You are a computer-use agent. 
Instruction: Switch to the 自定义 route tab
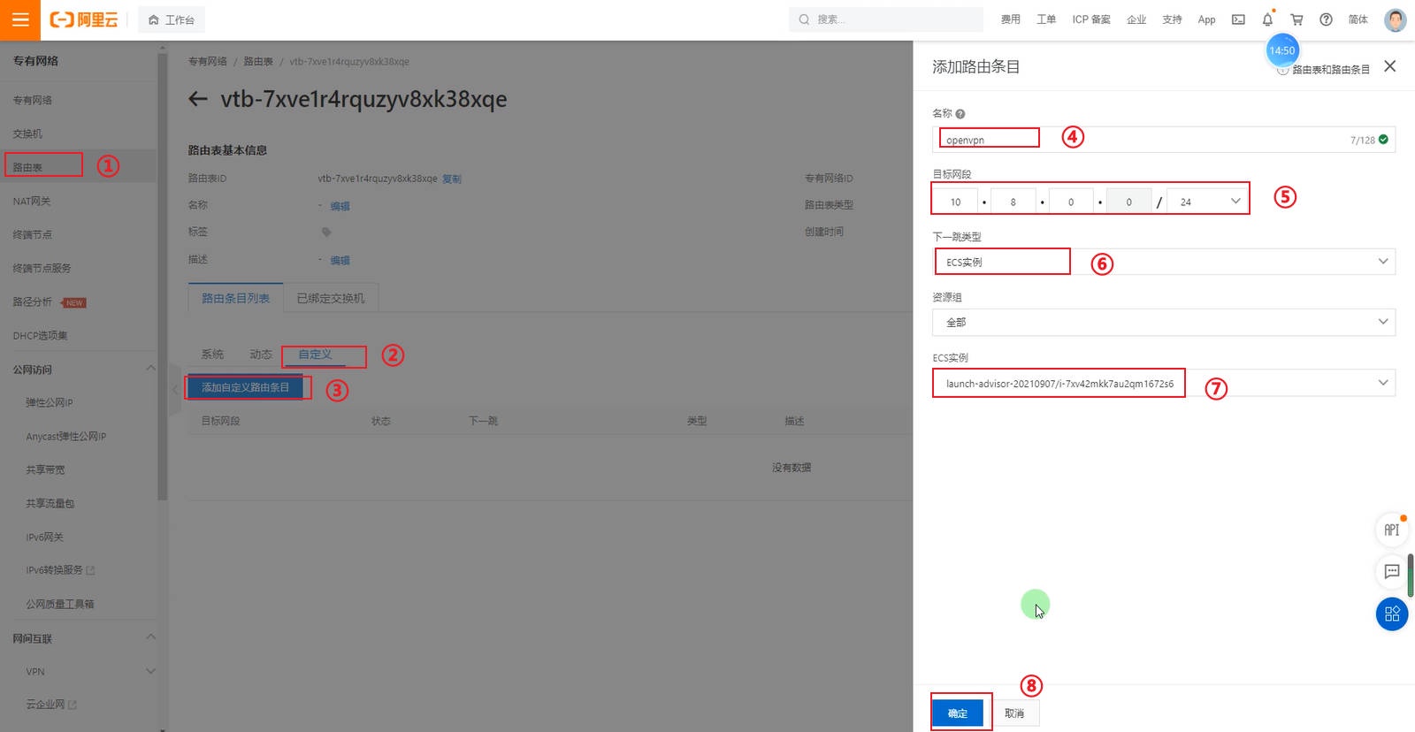315,355
